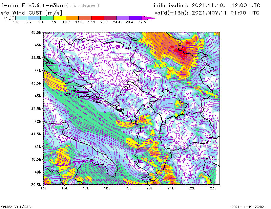
Task: Select the green 5.4–7.9 legend swatch
Action: tap(47, 18)
